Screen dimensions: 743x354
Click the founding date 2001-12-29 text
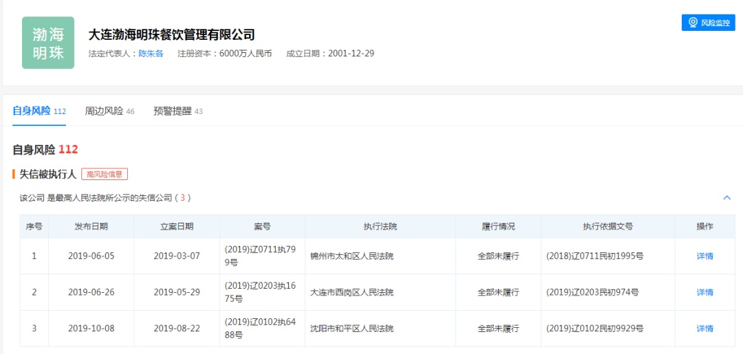pyautogui.click(x=351, y=54)
